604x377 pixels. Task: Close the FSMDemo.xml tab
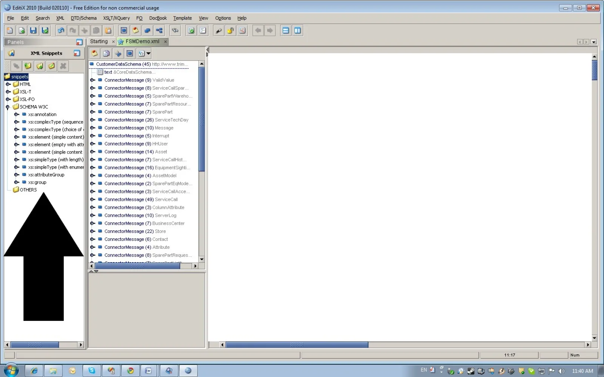165,42
